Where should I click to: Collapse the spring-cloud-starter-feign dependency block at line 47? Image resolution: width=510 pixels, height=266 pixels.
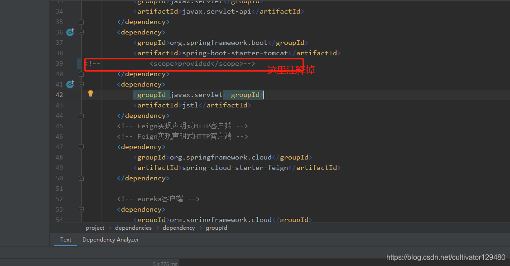tap(82, 146)
